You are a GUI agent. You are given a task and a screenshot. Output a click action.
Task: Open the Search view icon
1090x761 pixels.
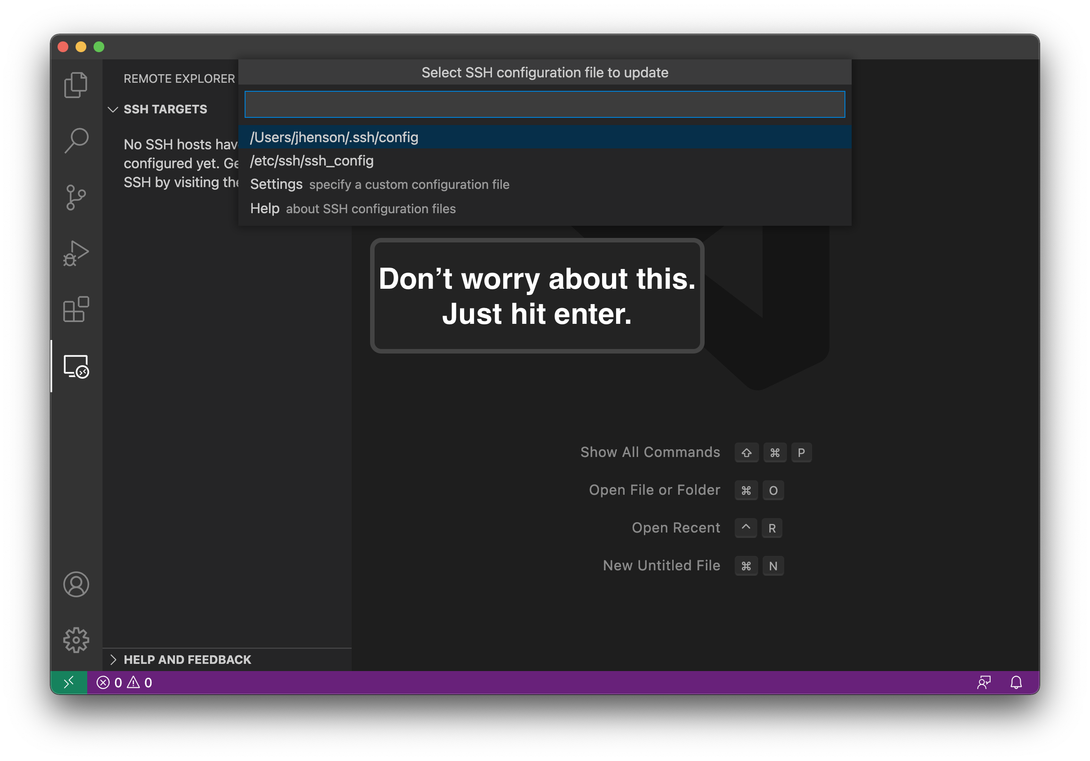76,140
